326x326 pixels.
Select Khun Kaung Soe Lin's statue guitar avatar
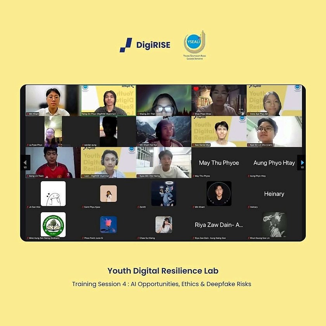274,225
